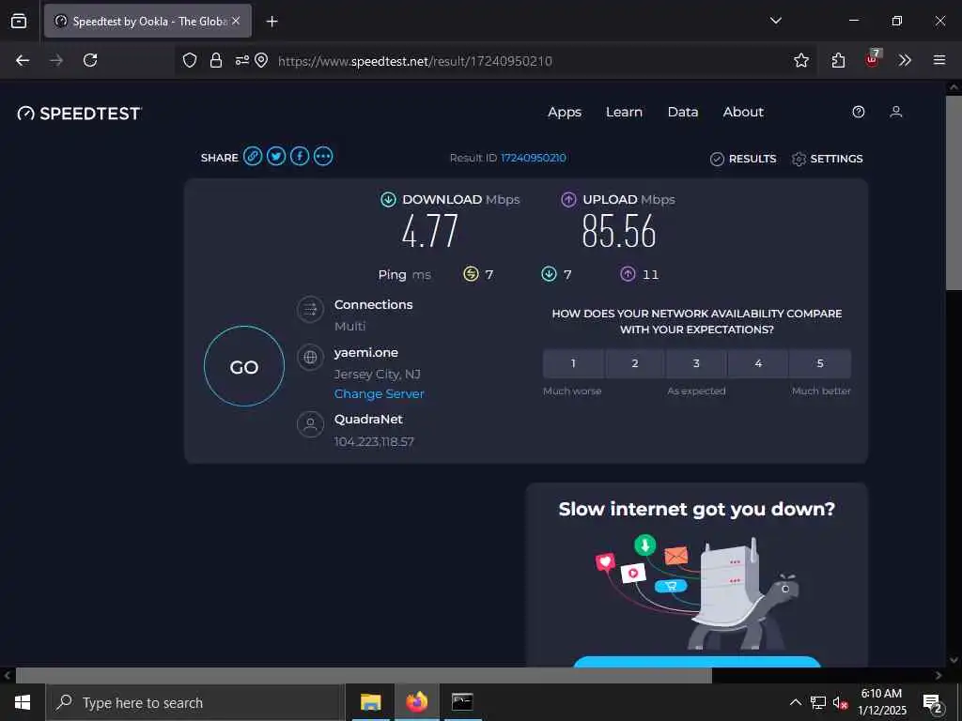
Task: Click the copy link share icon
Action: point(253,157)
